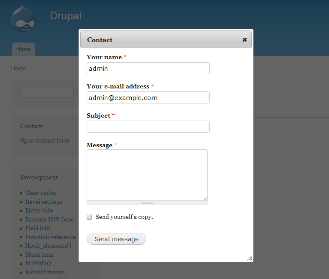Click the Drupal site name title
This screenshot has width=329, height=279.
66,16
